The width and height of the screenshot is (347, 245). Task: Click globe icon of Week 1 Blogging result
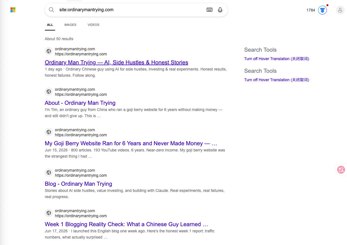point(49,213)
